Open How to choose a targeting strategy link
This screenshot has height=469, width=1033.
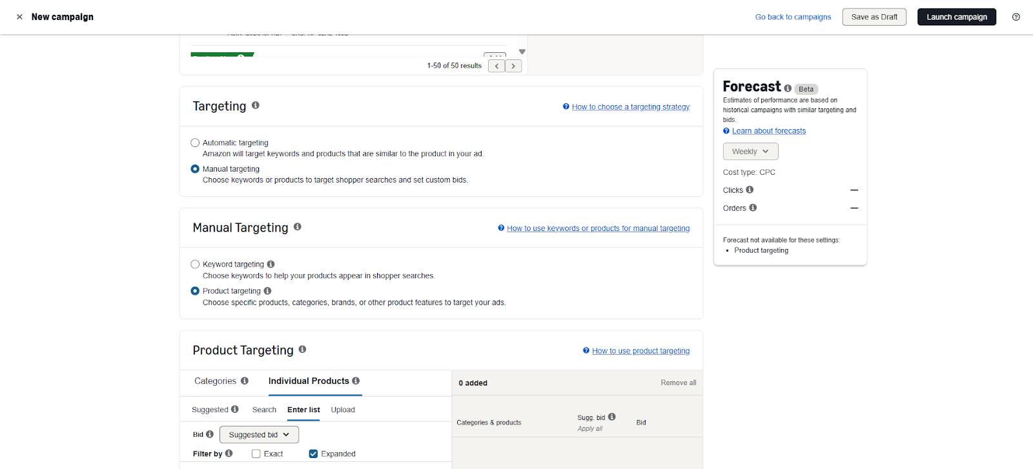point(631,107)
